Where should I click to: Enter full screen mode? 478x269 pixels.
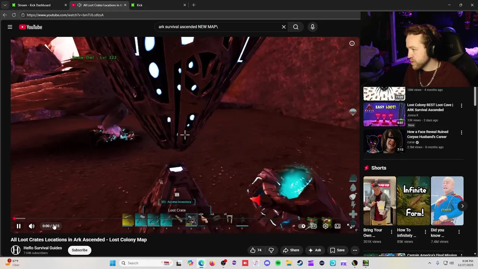click(x=350, y=226)
